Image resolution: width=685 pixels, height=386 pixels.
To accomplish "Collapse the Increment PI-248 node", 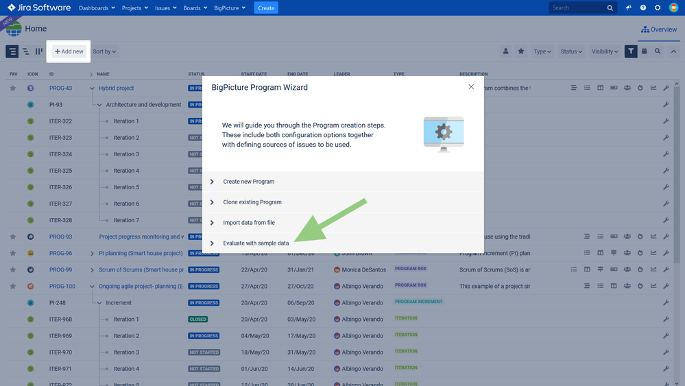I will click(99, 303).
